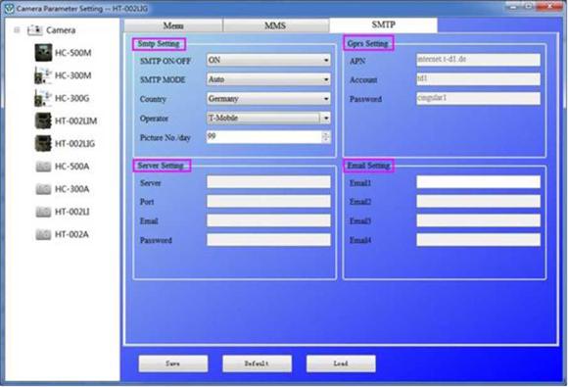The width and height of the screenshot is (568, 387).
Task: Click the Camera root label
Action: pyautogui.click(x=61, y=30)
